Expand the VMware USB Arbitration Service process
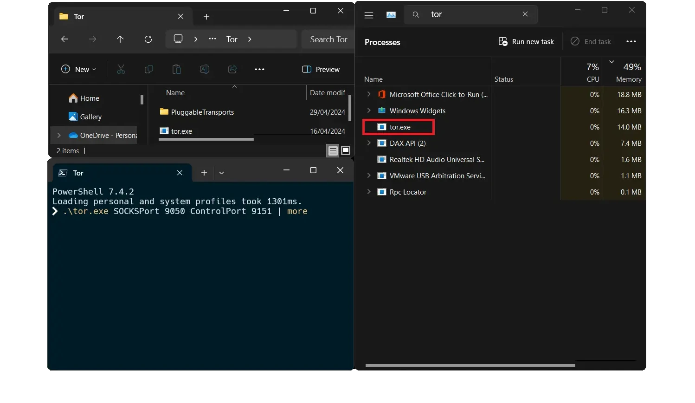 pos(369,175)
